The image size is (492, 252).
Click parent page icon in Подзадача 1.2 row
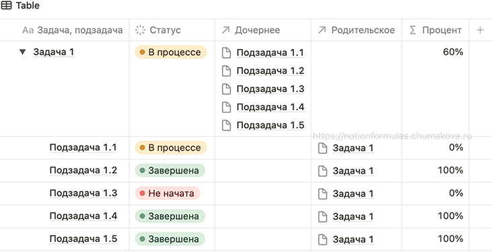coord(322,171)
